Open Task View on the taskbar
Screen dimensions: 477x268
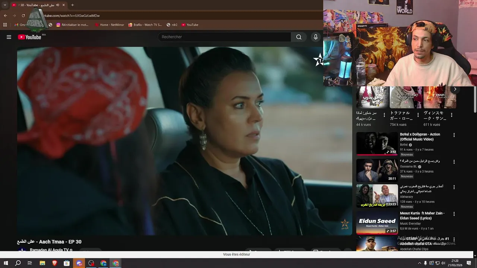30,263
